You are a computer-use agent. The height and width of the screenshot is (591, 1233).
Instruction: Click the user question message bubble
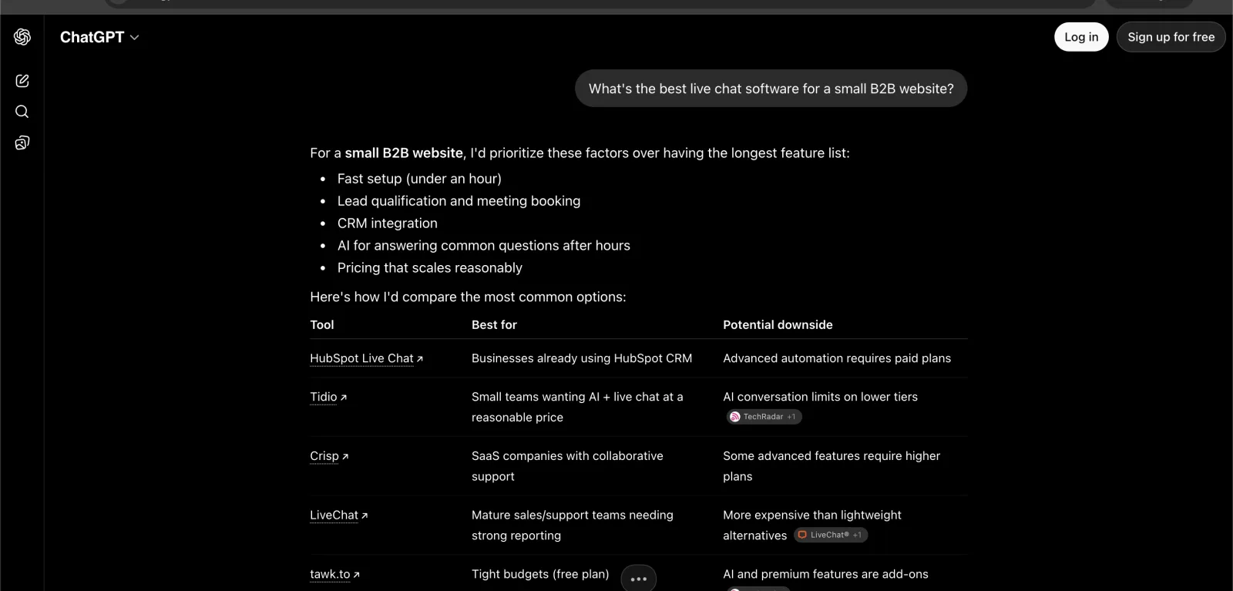click(771, 89)
